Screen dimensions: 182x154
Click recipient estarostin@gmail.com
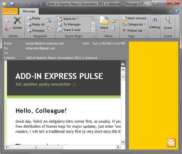click(40, 48)
